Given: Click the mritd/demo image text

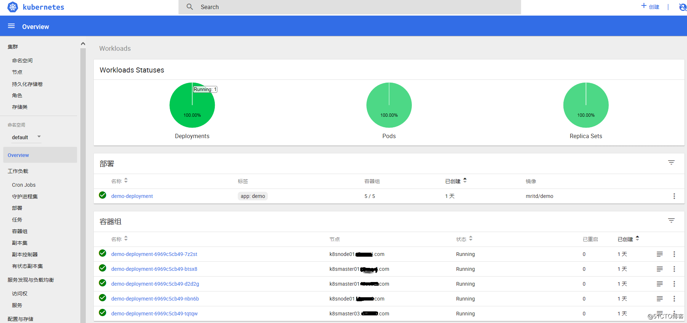Looking at the screenshot, I should (x=539, y=196).
